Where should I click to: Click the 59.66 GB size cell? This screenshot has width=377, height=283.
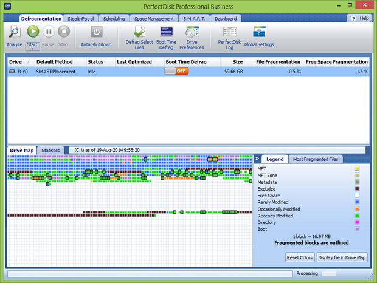[233, 72]
